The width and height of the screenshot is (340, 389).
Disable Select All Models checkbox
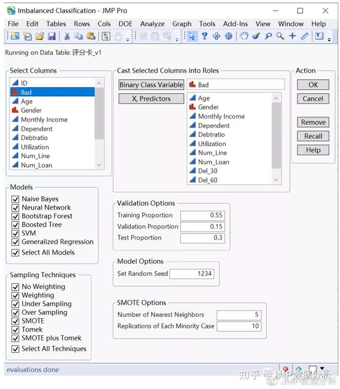(x=16, y=253)
